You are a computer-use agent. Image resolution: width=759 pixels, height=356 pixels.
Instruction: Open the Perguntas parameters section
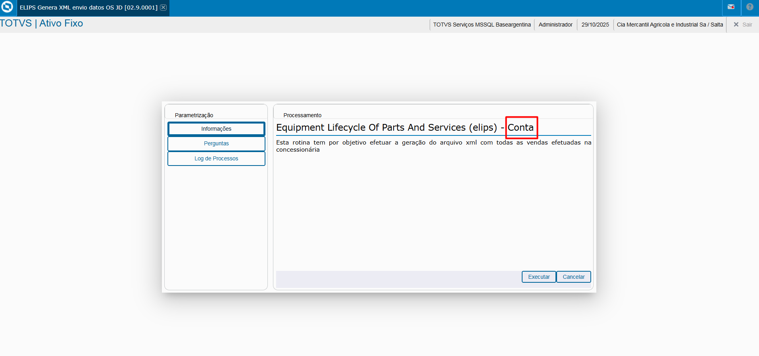point(216,143)
